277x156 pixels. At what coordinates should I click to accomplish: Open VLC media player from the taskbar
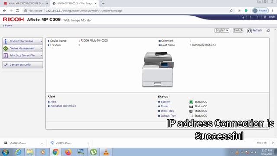click(x=106, y=152)
